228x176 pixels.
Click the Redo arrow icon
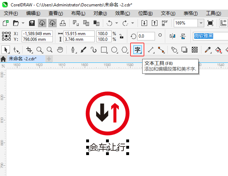click(x=125, y=23)
